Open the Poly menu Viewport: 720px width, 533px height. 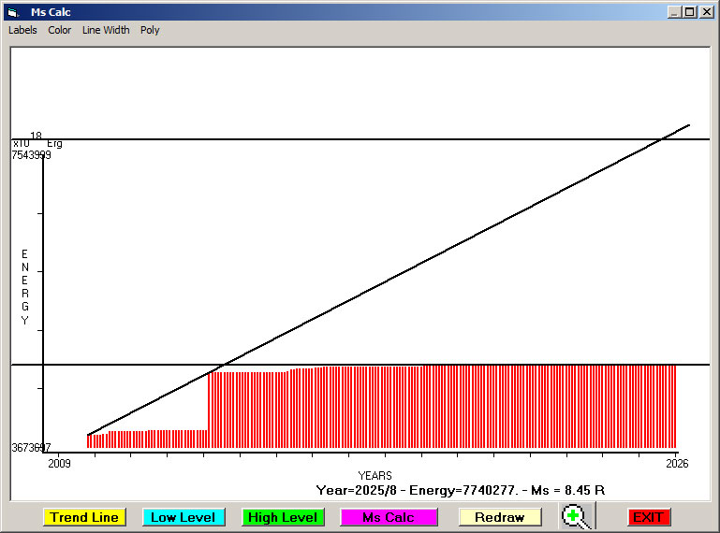pyautogui.click(x=150, y=30)
